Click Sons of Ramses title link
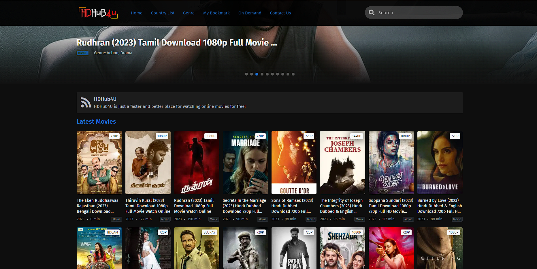This screenshot has width=537, height=269. point(292,206)
